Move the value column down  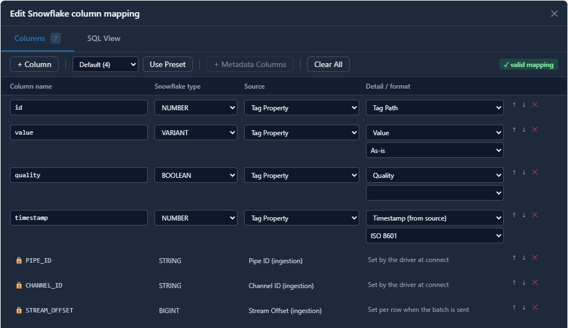click(524, 130)
